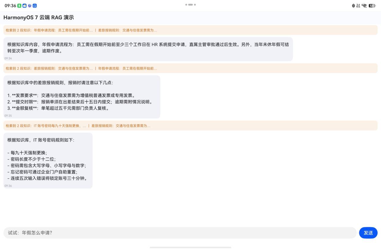The width and height of the screenshot is (381, 250).
Task: Click the 09:34 message timestamp
Action: [x=8, y=58]
